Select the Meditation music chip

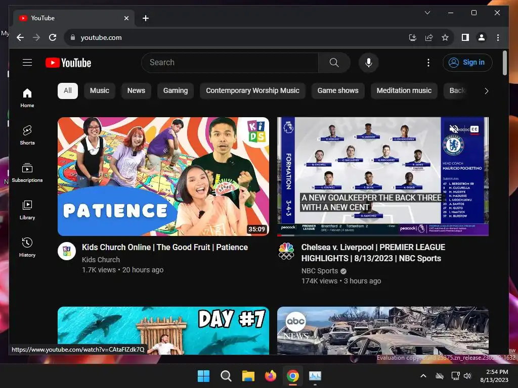pos(404,91)
